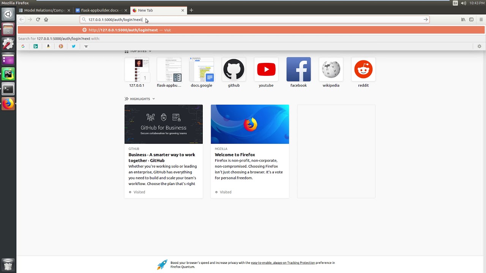
Task: Open the Library bookshelf icon
Action: click(x=463, y=19)
